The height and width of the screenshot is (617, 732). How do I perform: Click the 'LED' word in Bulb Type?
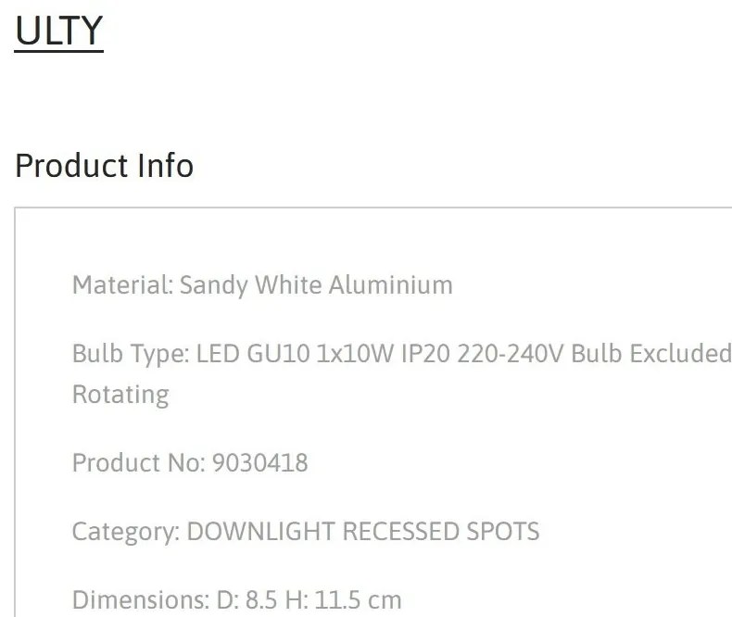(218, 353)
